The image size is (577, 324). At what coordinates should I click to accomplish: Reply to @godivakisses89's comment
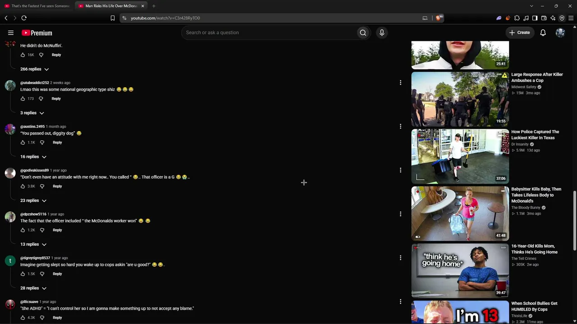pos(57,186)
